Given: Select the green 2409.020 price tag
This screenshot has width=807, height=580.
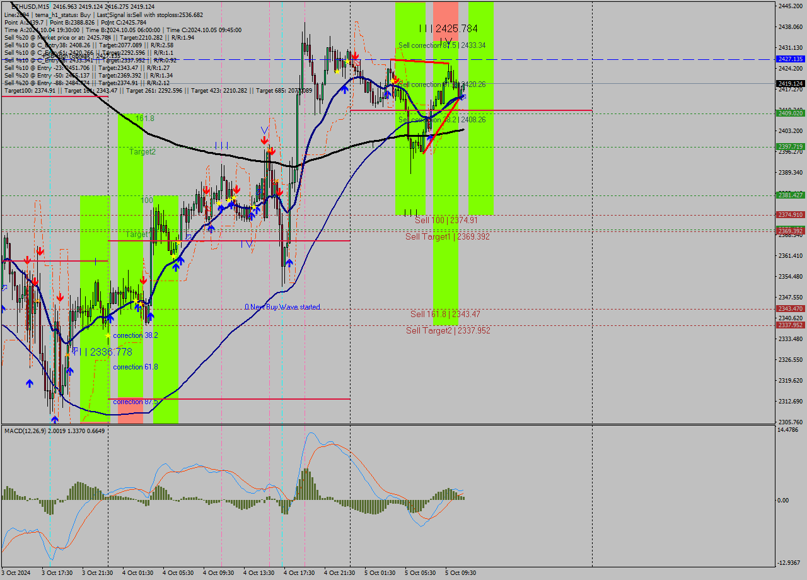Looking at the screenshot, I should click(x=791, y=113).
